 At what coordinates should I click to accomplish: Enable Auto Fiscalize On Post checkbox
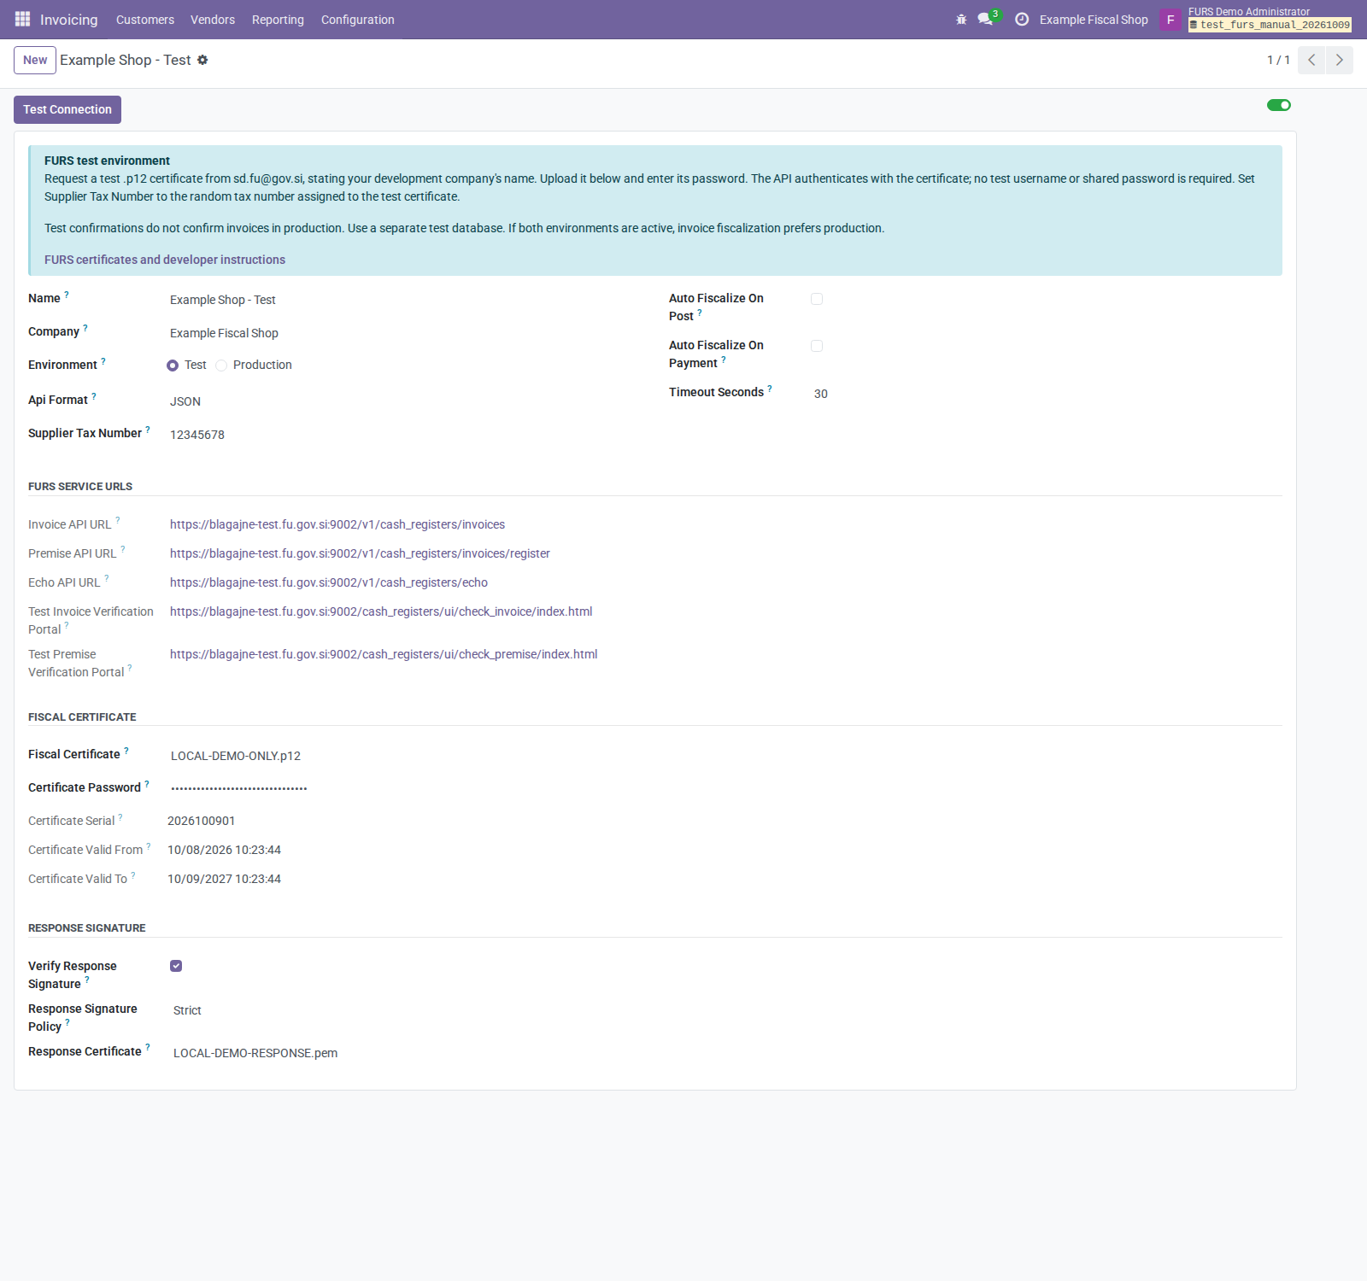tap(817, 299)
